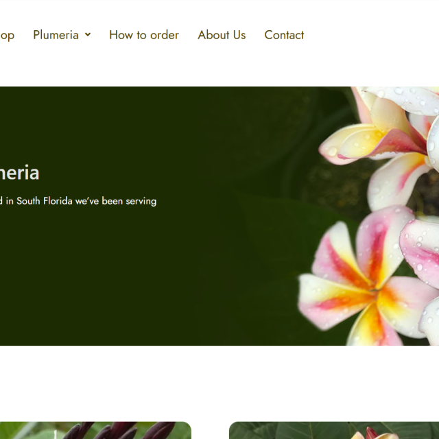Click the word 'order' in the navigation
Screen dimensions: 439x439
tap(165, 35)
